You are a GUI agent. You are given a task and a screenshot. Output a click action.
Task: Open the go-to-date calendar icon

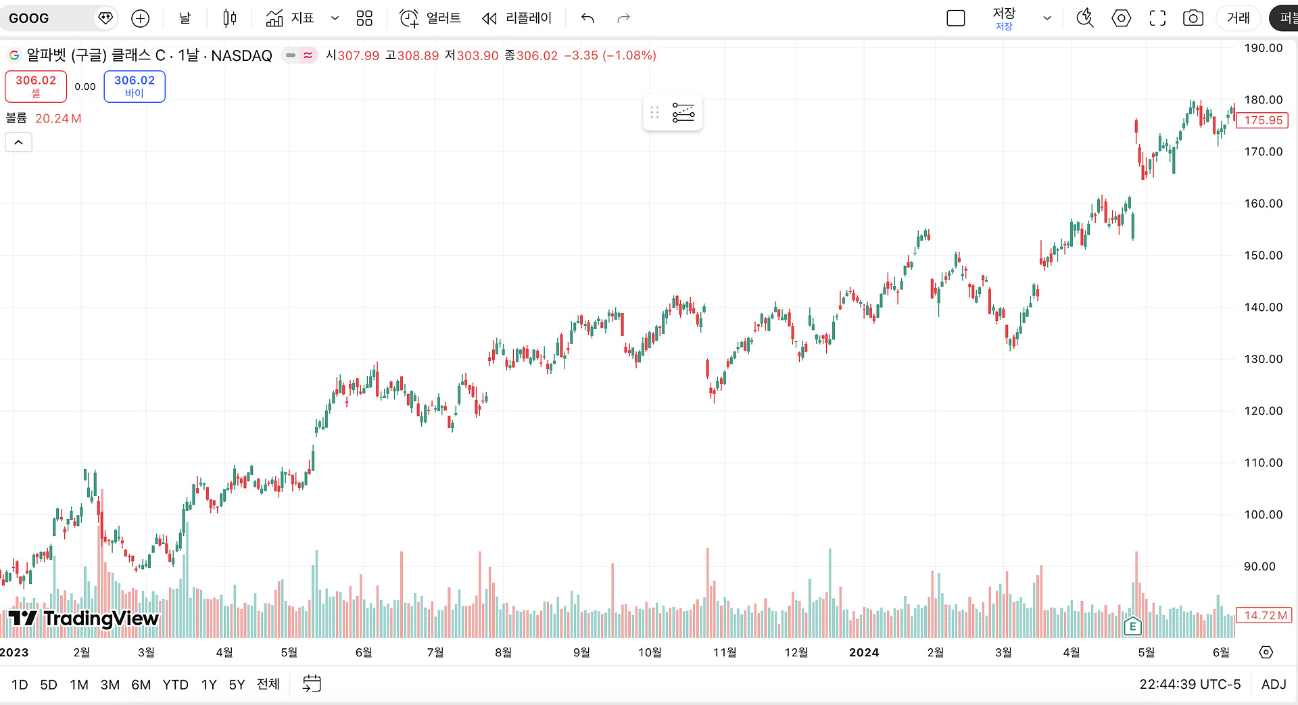point(312,683)
